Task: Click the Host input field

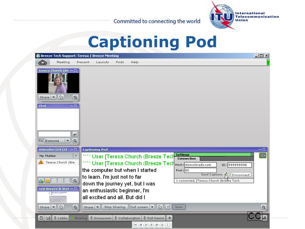Action: 200,165
